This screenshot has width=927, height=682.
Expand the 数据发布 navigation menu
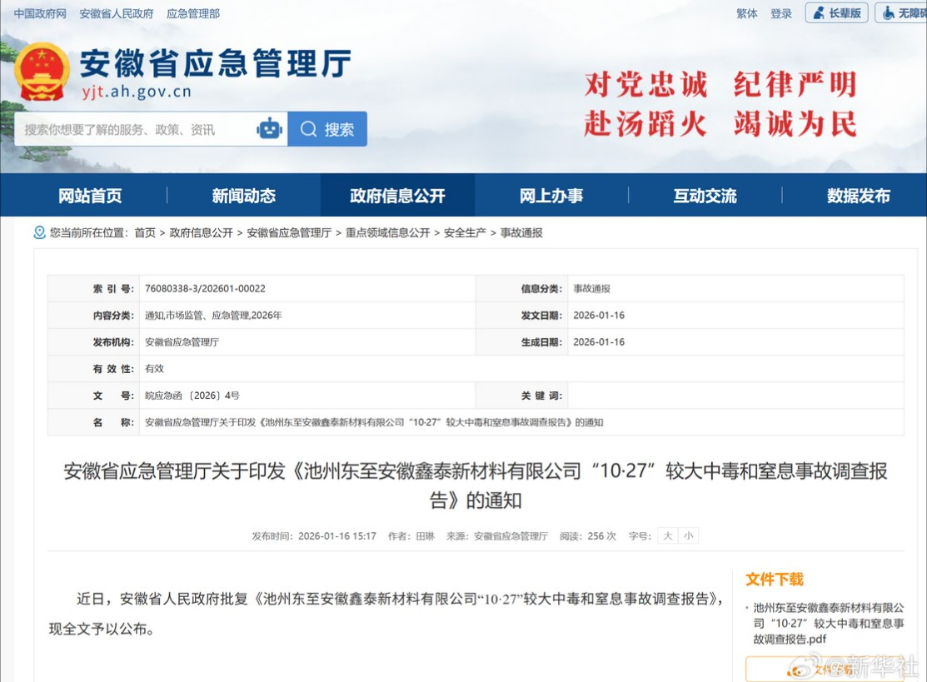point(858,196)
